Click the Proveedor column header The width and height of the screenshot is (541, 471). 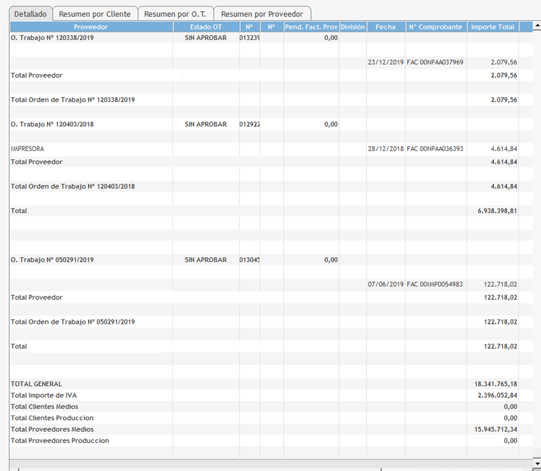tap(91, 27)
